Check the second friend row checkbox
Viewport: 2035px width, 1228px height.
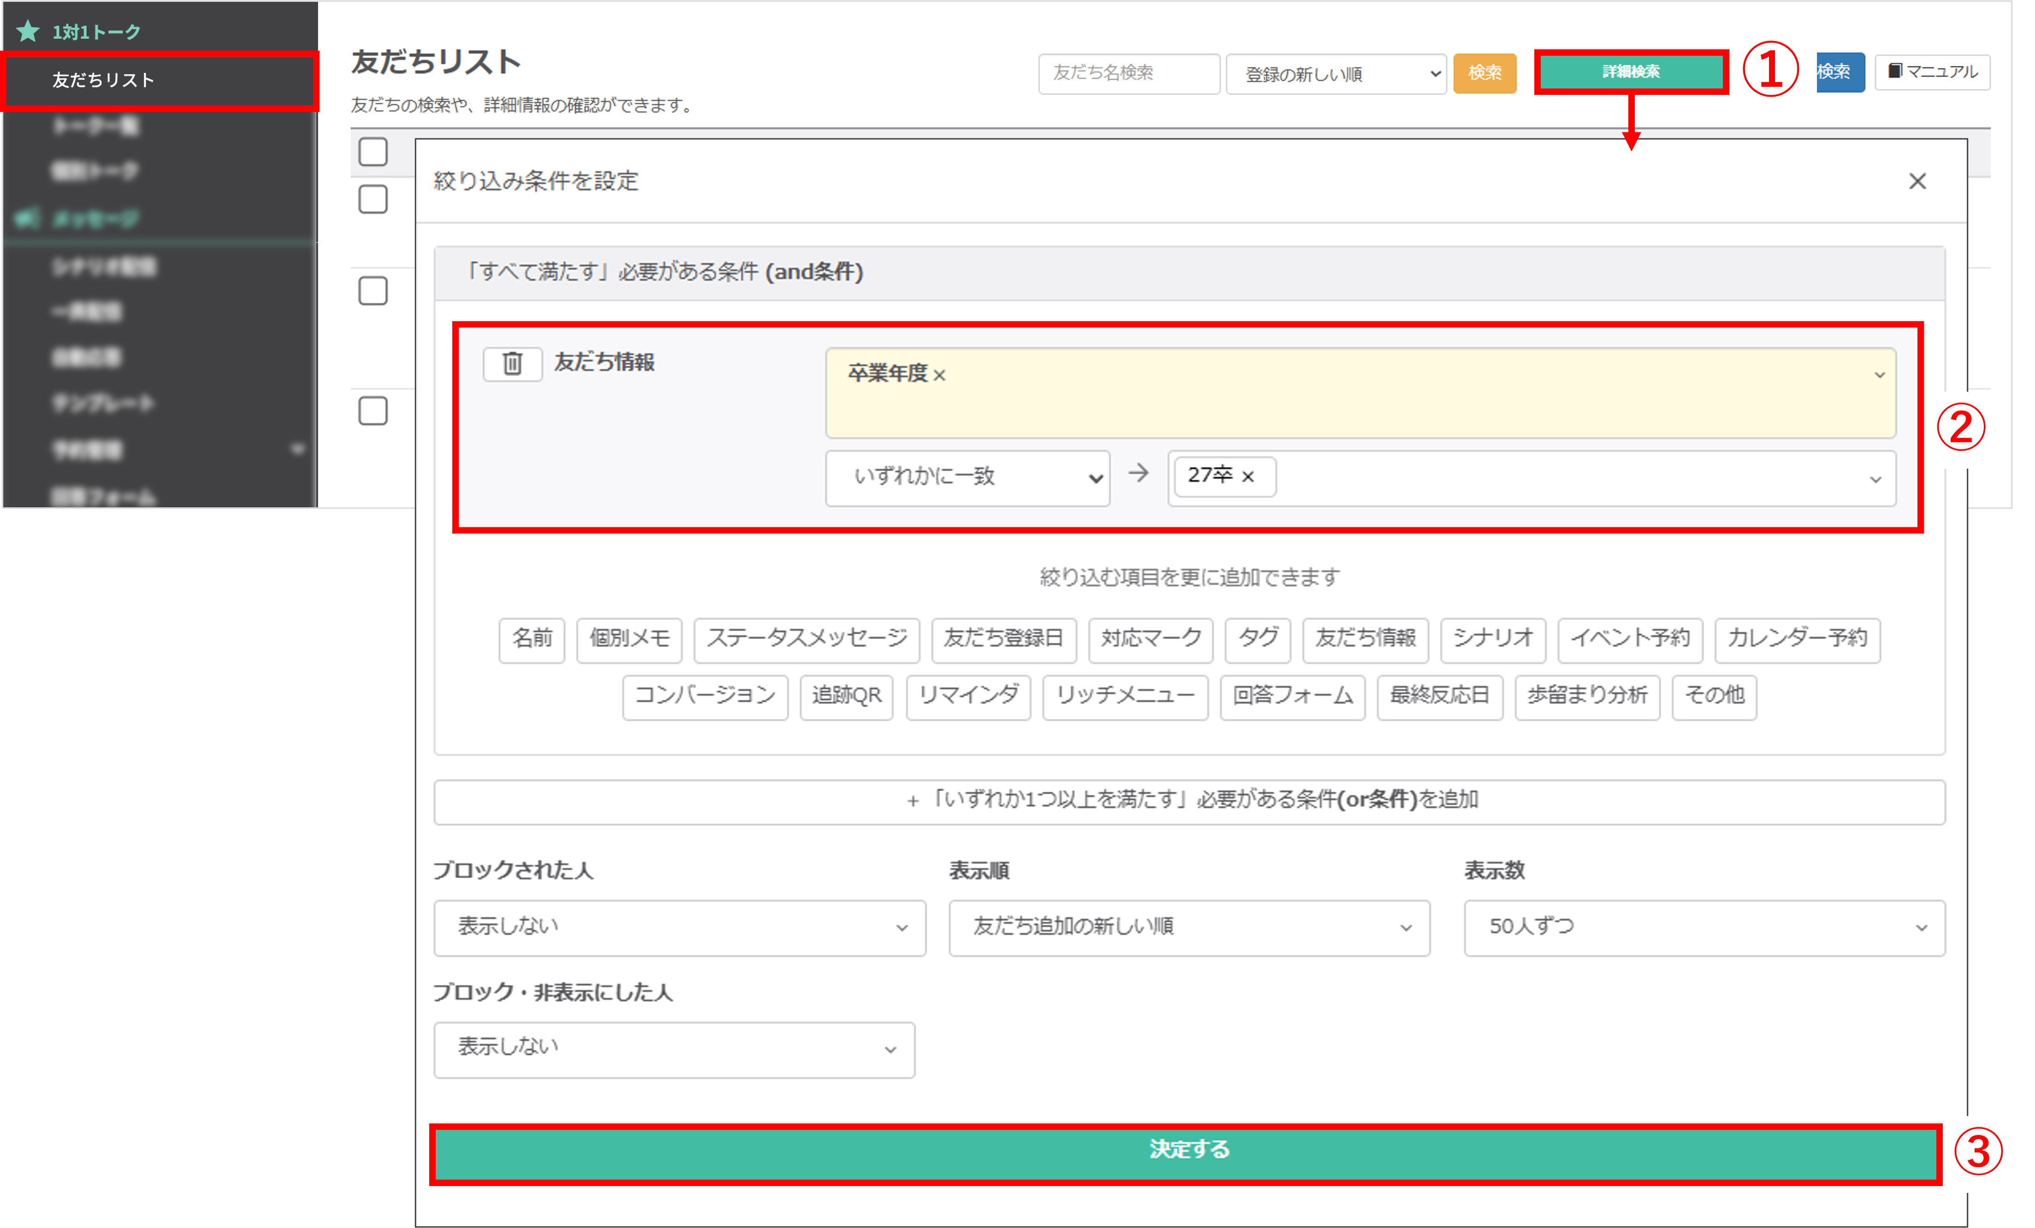pos(373,290)
